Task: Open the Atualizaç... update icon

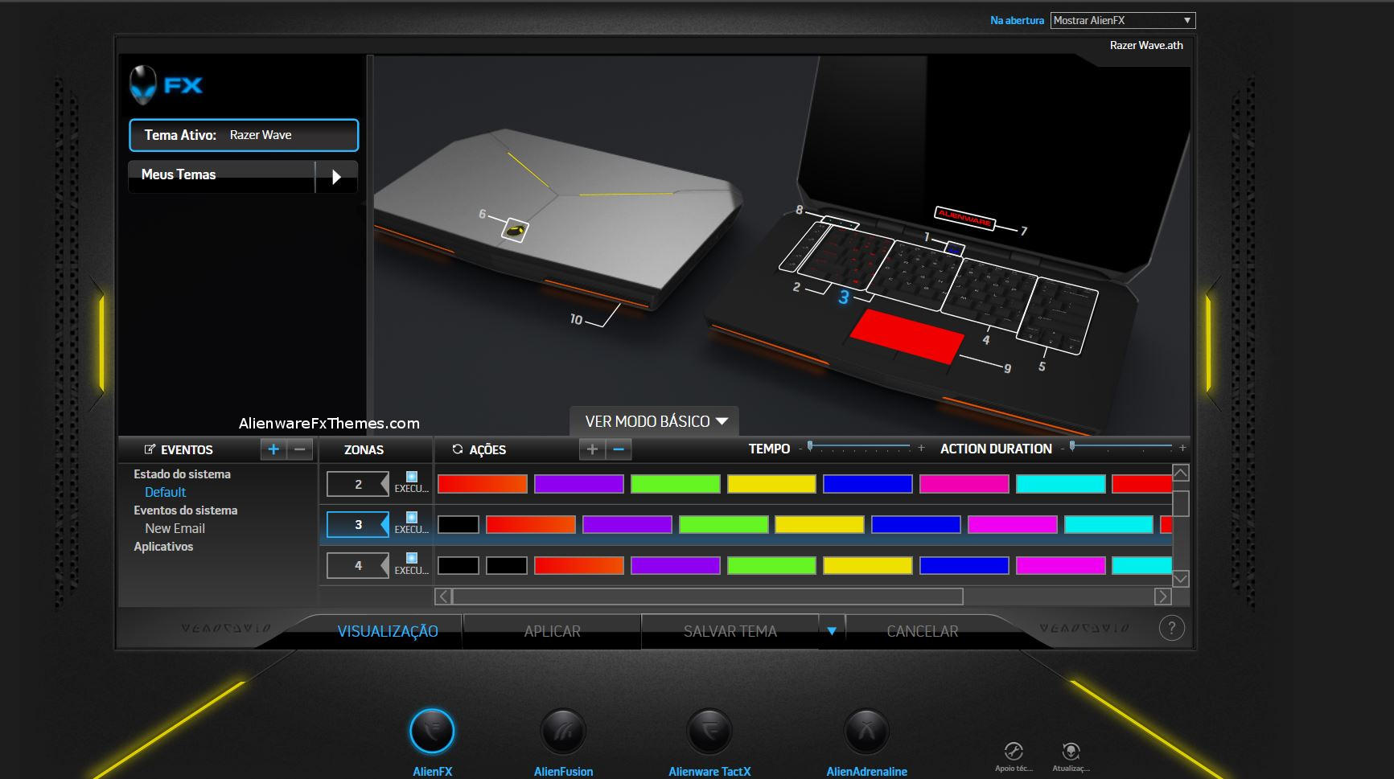Action: [x=1071, y=751]
